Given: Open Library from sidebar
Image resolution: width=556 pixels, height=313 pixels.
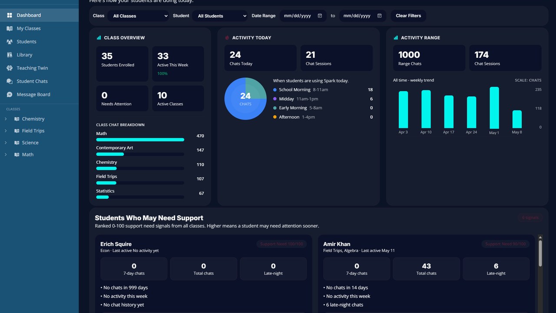Looking at the screenshot, I should pyautogui.click(x=39, y=55).
